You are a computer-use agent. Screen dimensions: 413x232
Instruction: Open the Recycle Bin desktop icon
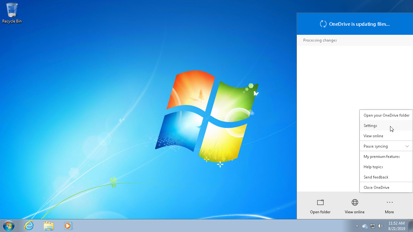[x=12, y=13]
